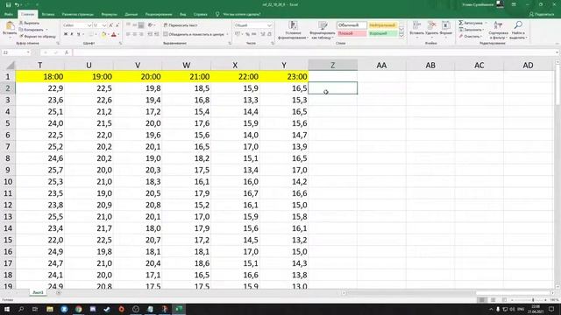The image size is (561, 315).
Task: Click Copy (Копировать) in the clipboard group
Action: tap(32, 30)
